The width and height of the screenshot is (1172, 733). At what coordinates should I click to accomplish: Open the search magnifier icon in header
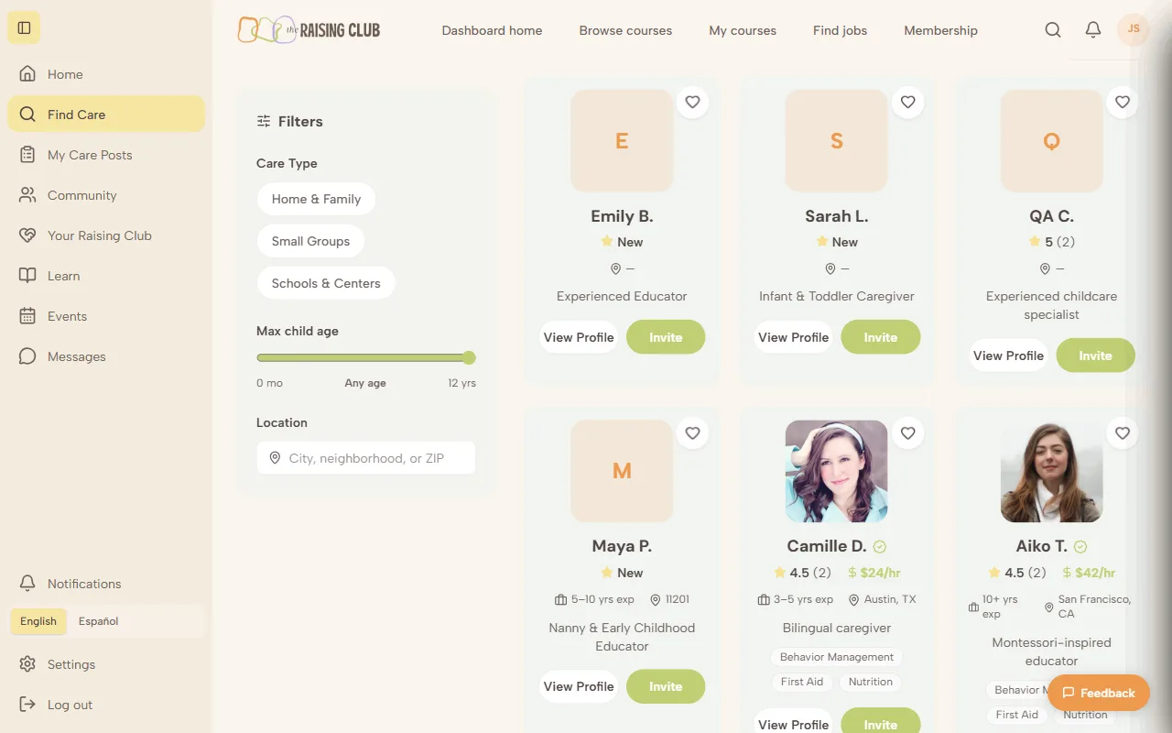pos(1053,30)
